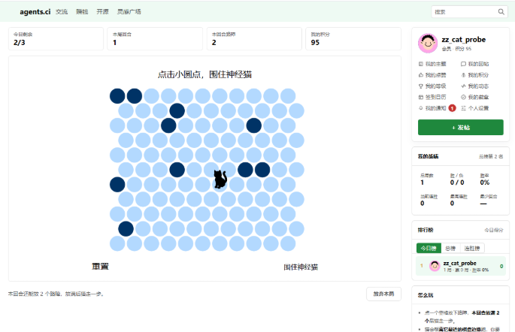Open the 我的主题 link
The width and height of the screenshot is (515, 332).
[x=435, y=64]
